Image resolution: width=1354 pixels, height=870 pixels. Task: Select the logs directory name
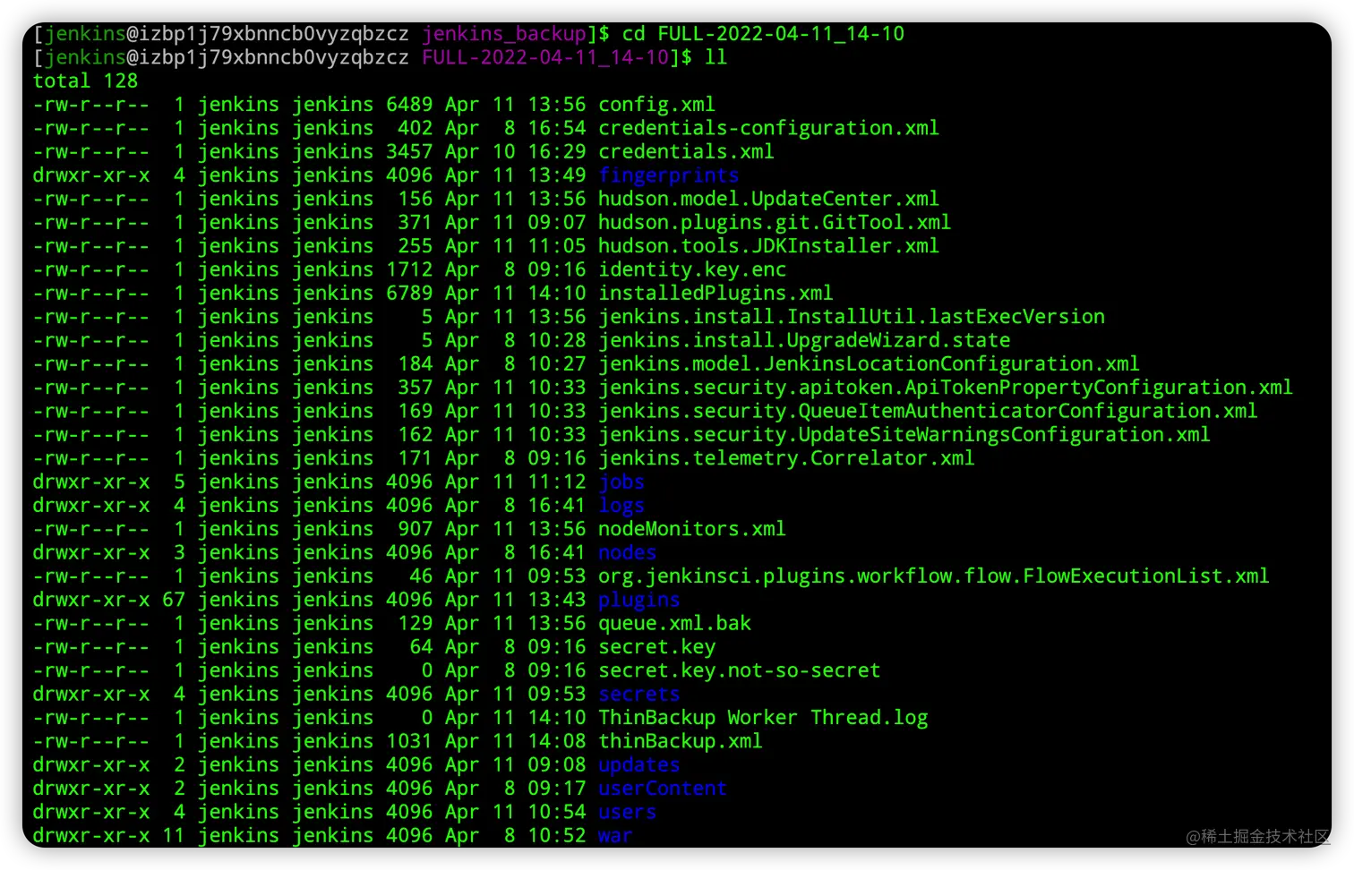tap(621, 506)
